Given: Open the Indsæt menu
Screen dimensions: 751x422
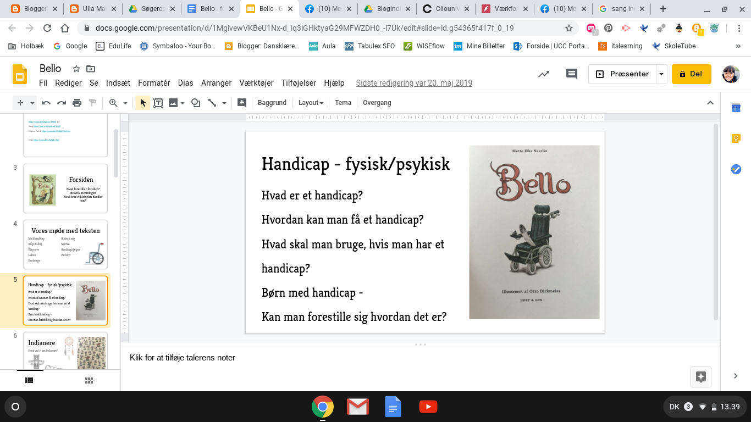Looking at the screenshot, I should (118, 83).
